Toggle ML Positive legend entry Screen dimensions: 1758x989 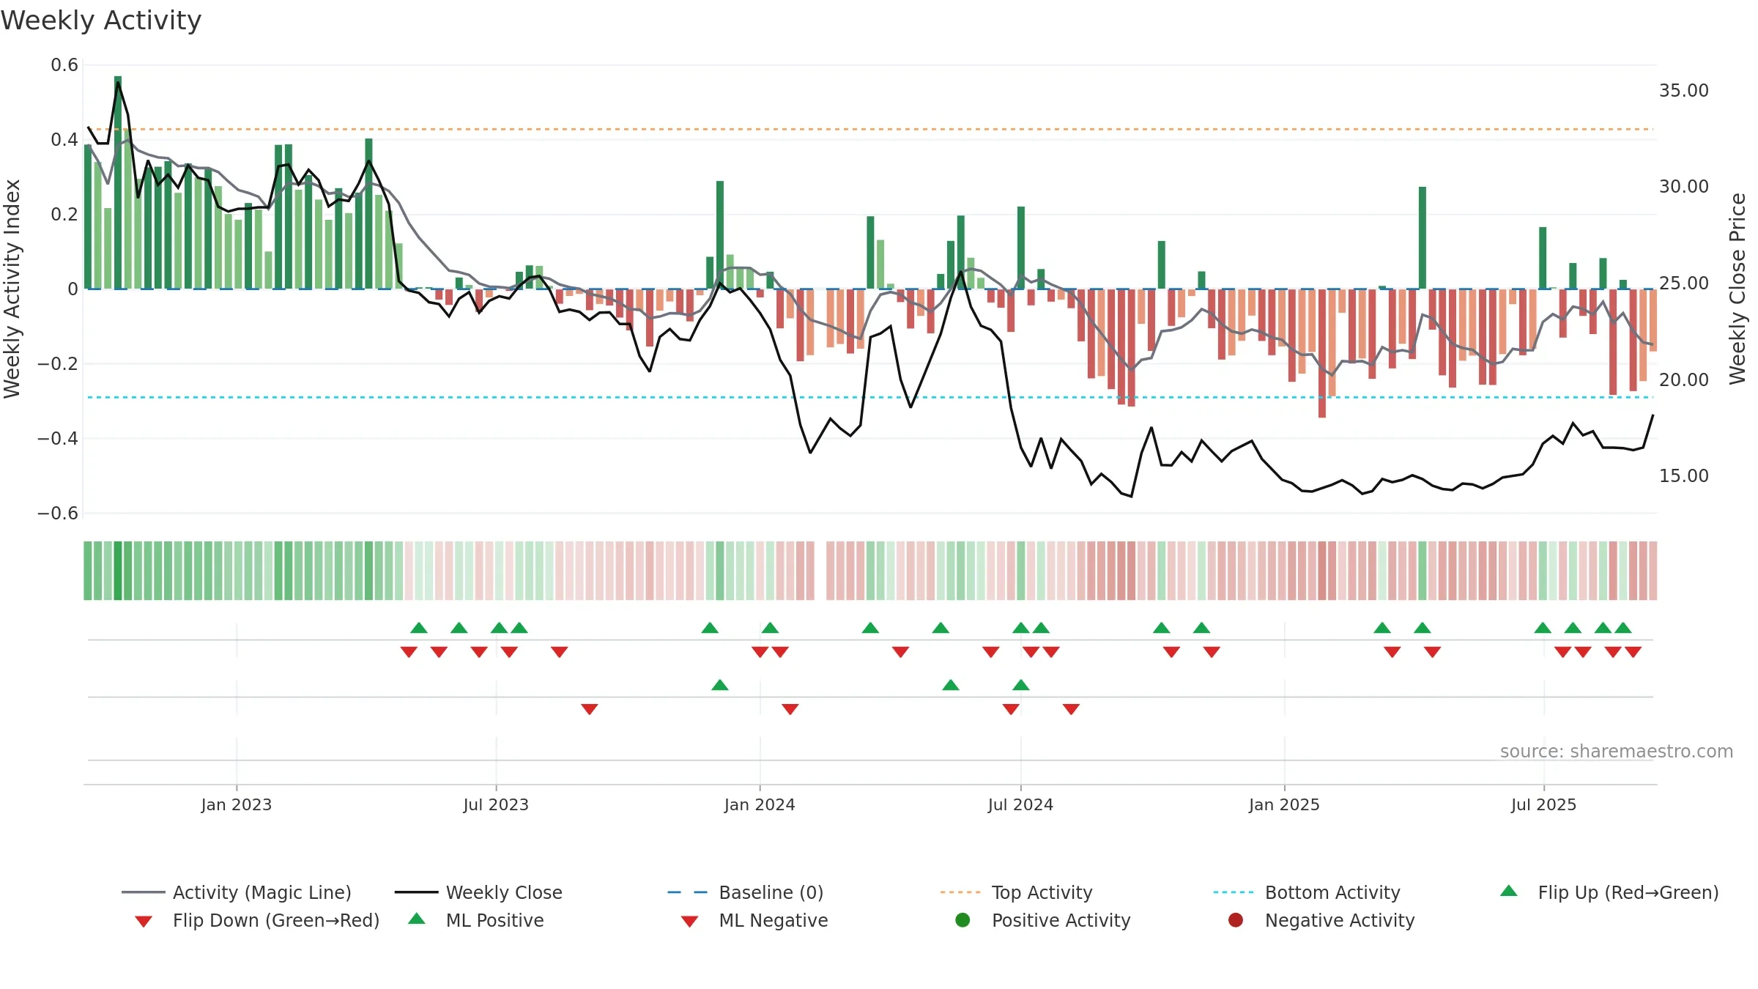coord(475,920)
